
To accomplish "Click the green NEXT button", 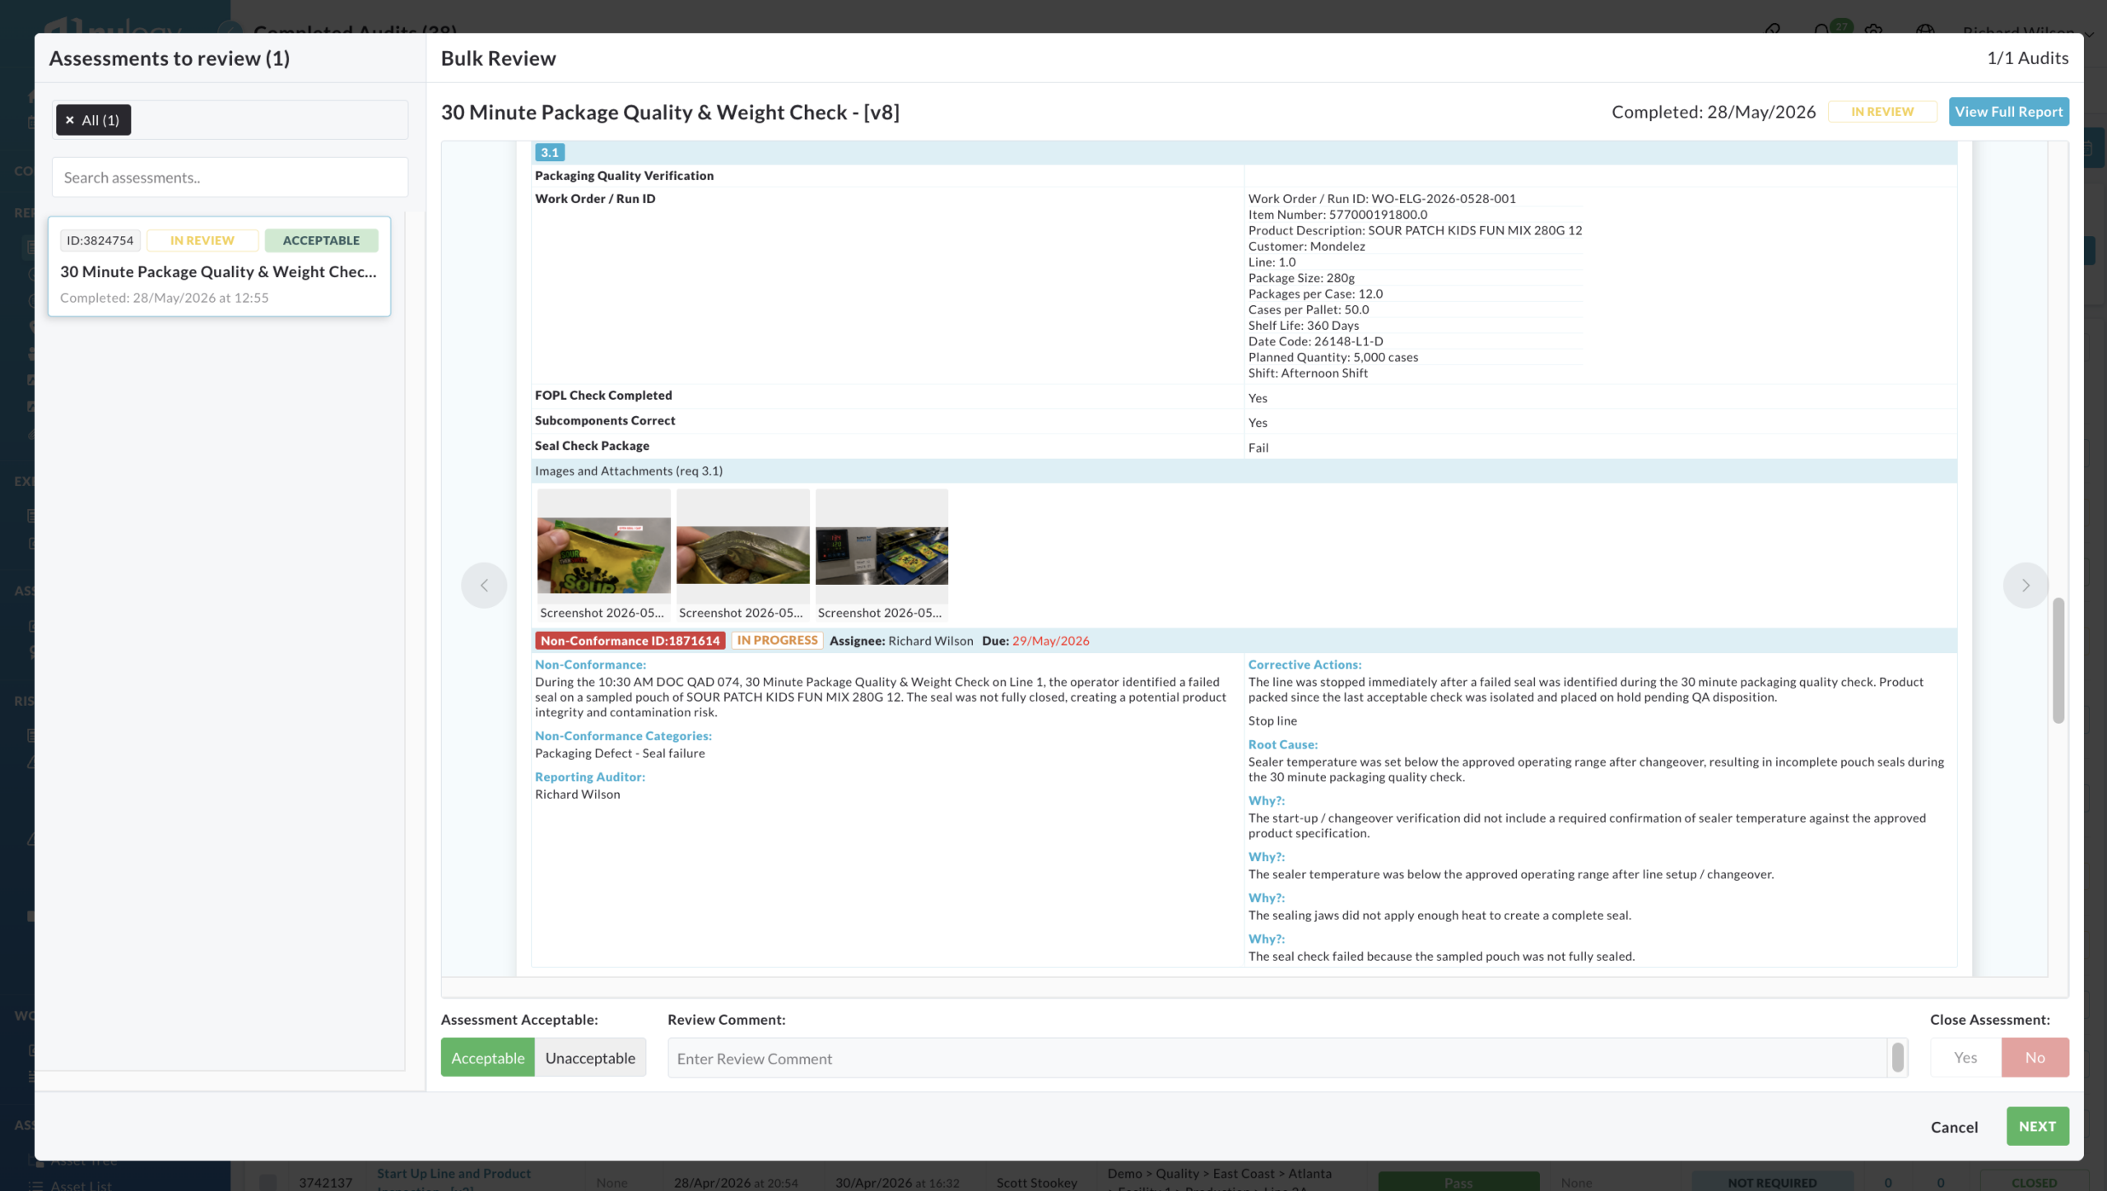I will pos(2037,1126).
